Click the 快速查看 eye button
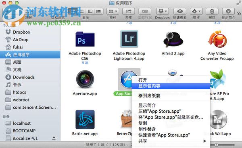This screenshot has width=242, height=148. (x=180, y=11)
